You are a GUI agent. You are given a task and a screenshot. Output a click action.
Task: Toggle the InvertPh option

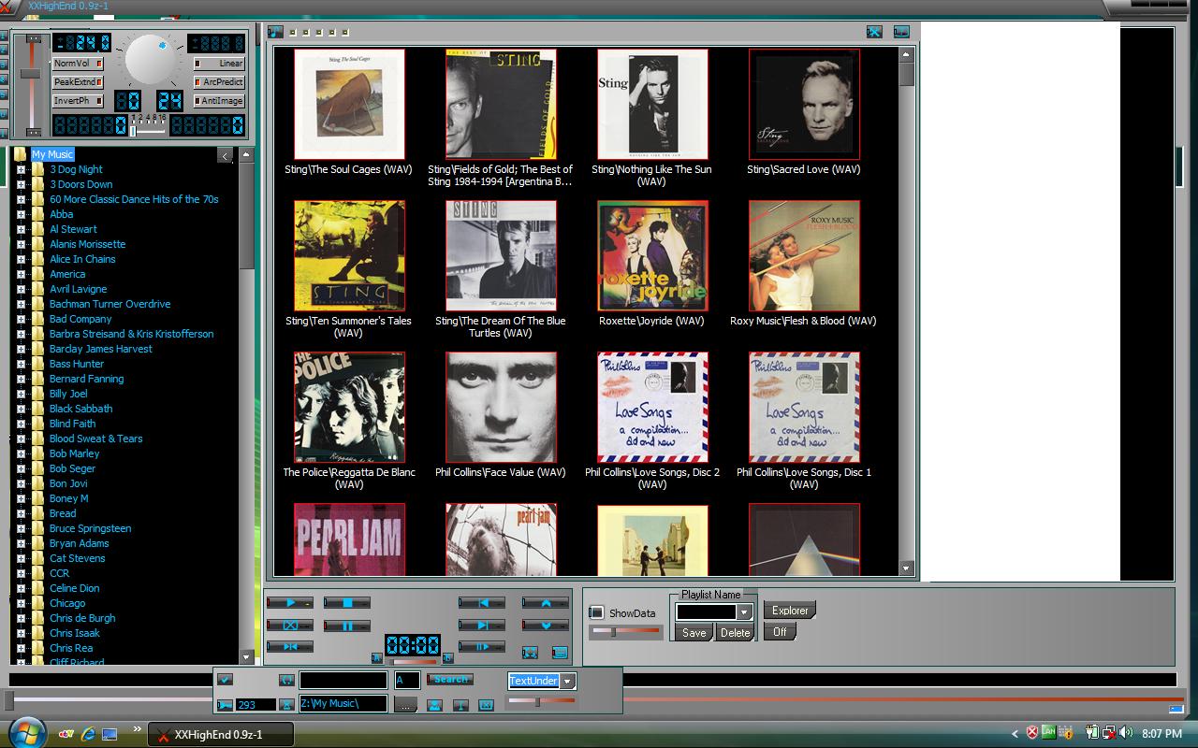78,101
